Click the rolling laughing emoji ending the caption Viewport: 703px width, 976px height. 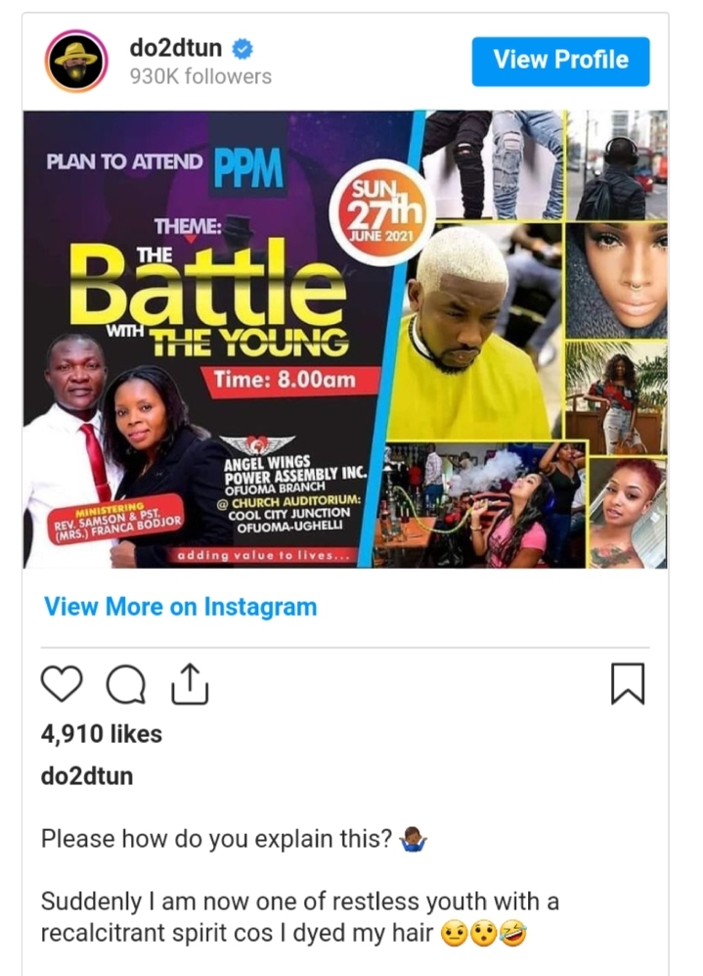[x=512, y=934]
